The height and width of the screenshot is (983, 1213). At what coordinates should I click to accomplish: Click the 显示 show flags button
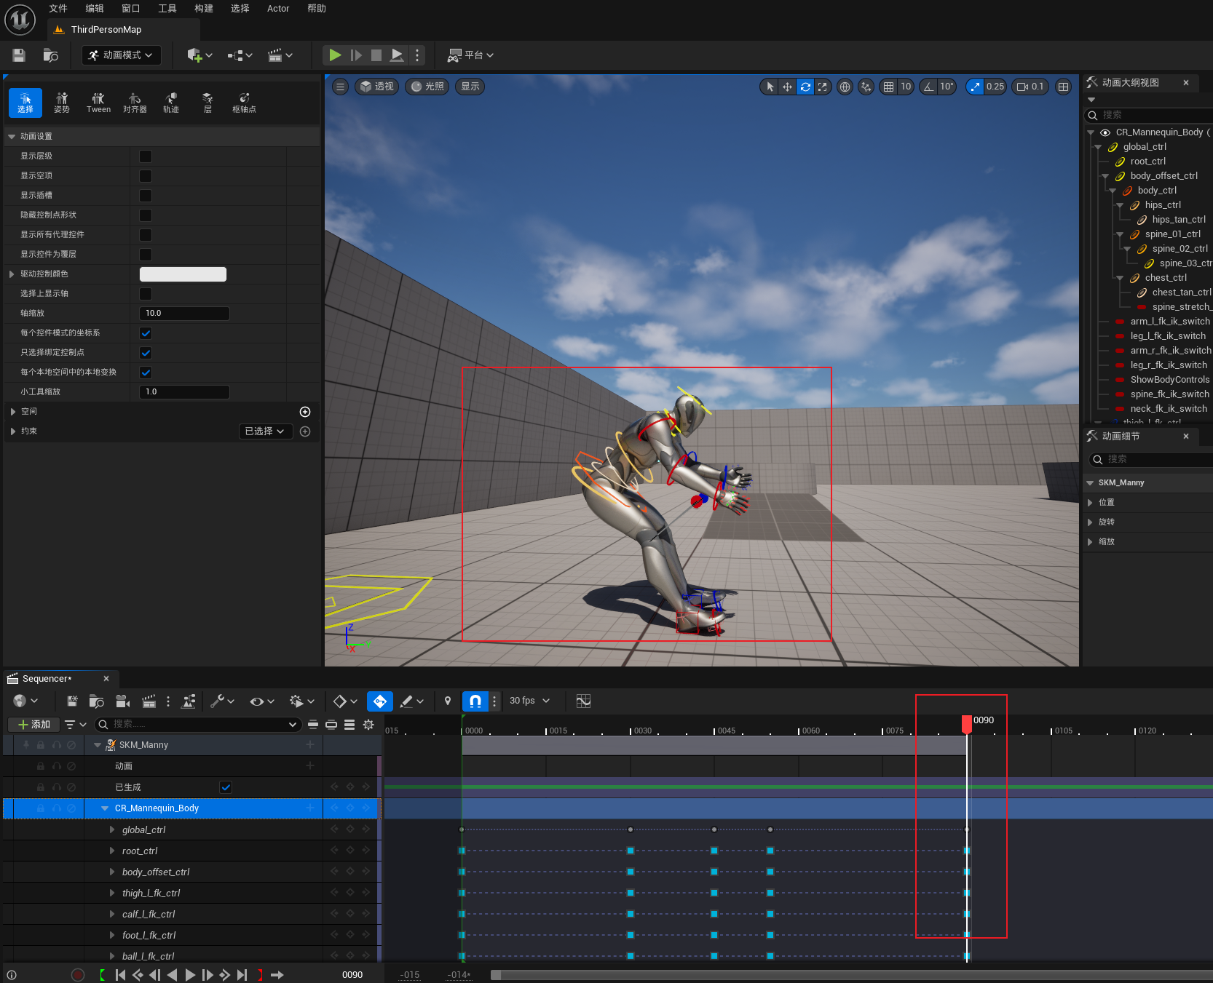pos(471,87)
